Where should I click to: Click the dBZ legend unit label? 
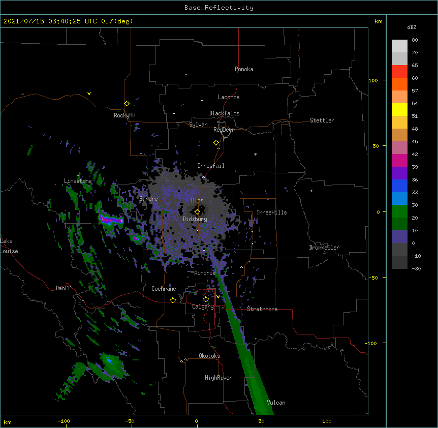click(412, 27)
